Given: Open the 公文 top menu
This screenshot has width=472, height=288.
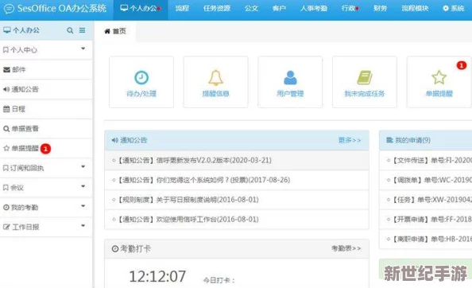Looking at the screenshot, I should point(251,9).
